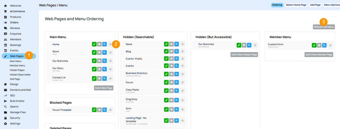
Task: Open settings gear for Custom Form
Action: (x=319, y=45)
